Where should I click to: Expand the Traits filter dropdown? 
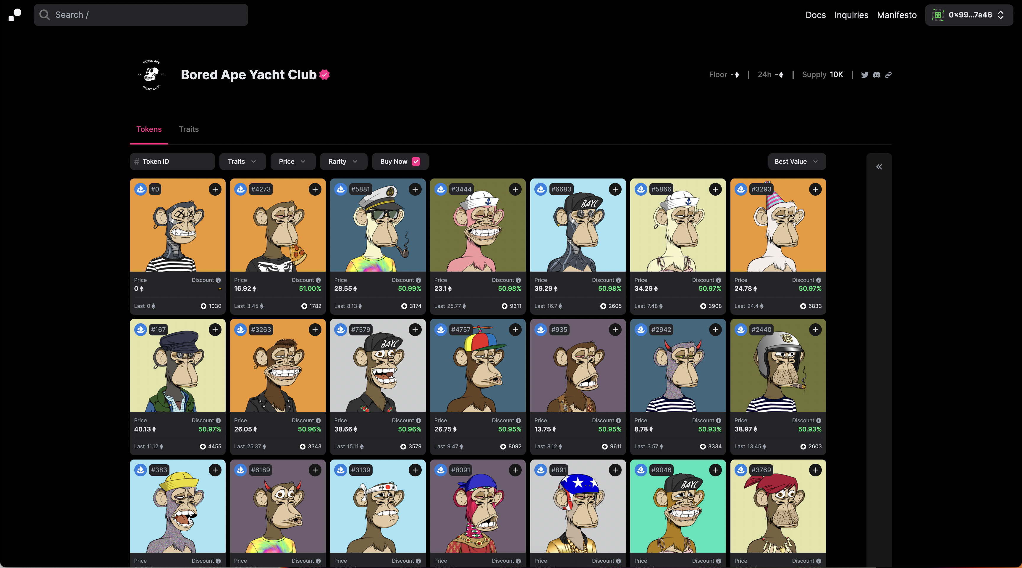coord(242,161)
